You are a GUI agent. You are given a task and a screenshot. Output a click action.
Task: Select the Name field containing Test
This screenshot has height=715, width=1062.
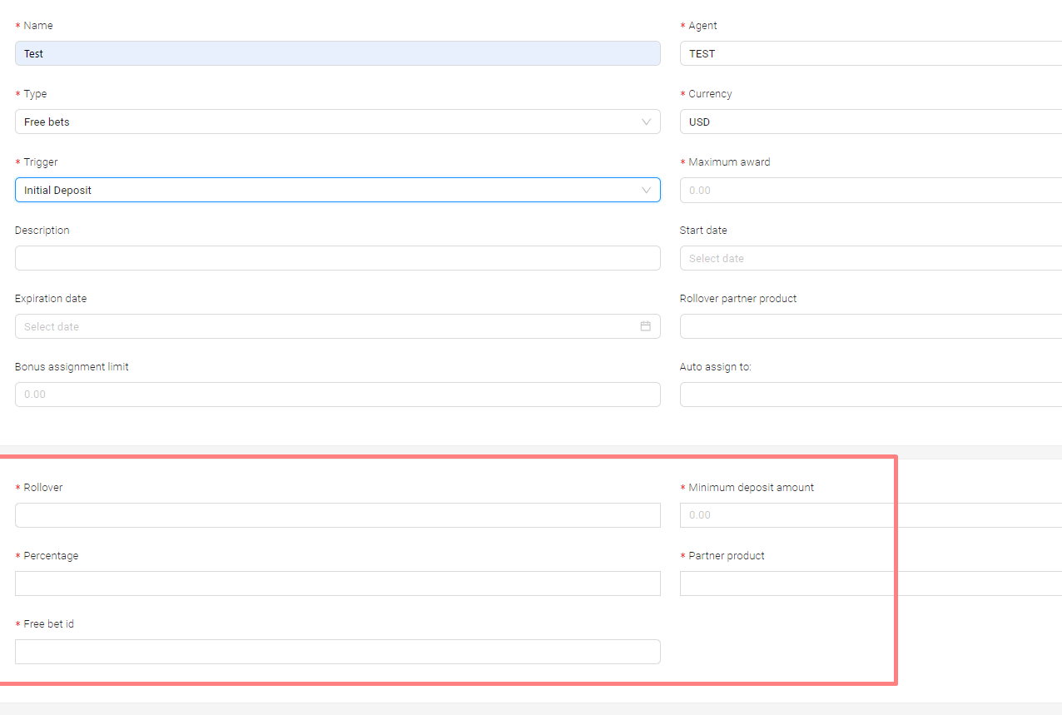pyautogui.click(x=333, y=53)
